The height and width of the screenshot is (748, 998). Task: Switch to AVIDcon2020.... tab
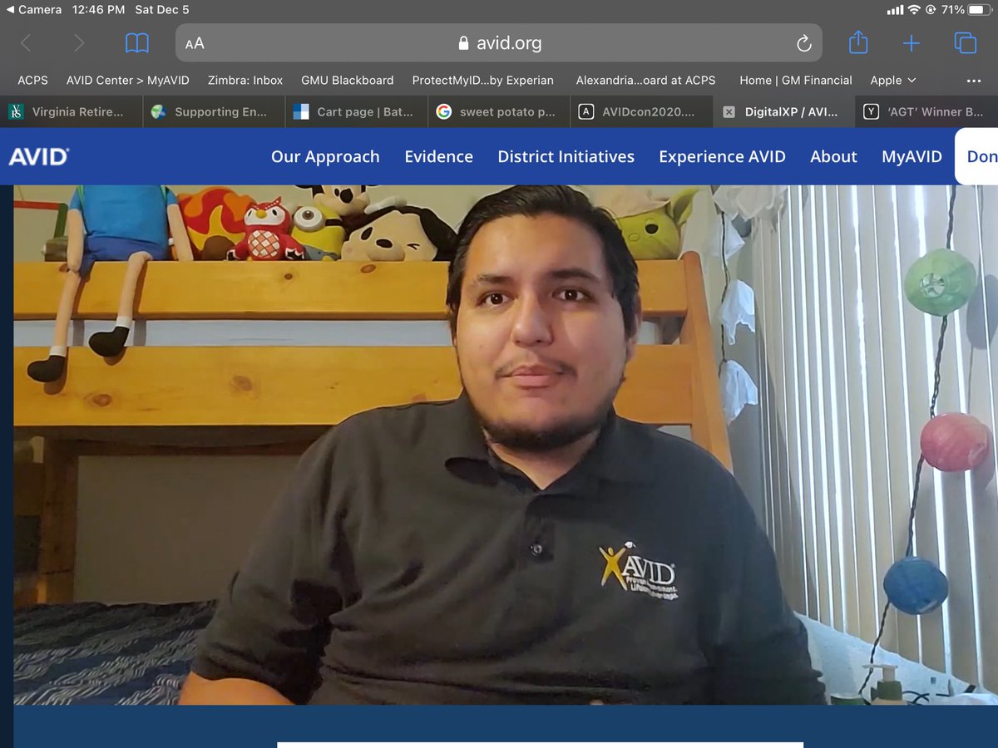[x=642, y=111]
